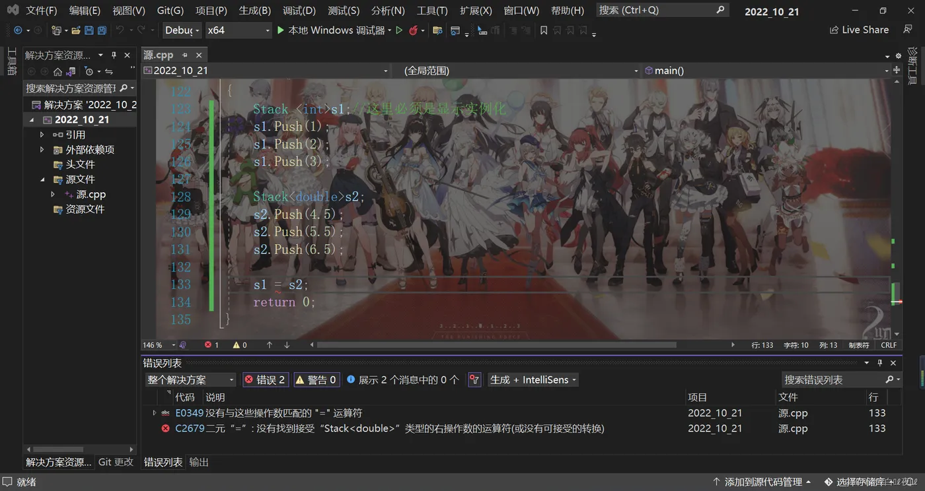The height and width of the screenshot is (491, 925).
Task: Click the search magnifier icon in the title search box
Action: (720, 10)
